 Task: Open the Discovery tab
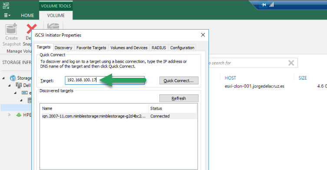63,48
